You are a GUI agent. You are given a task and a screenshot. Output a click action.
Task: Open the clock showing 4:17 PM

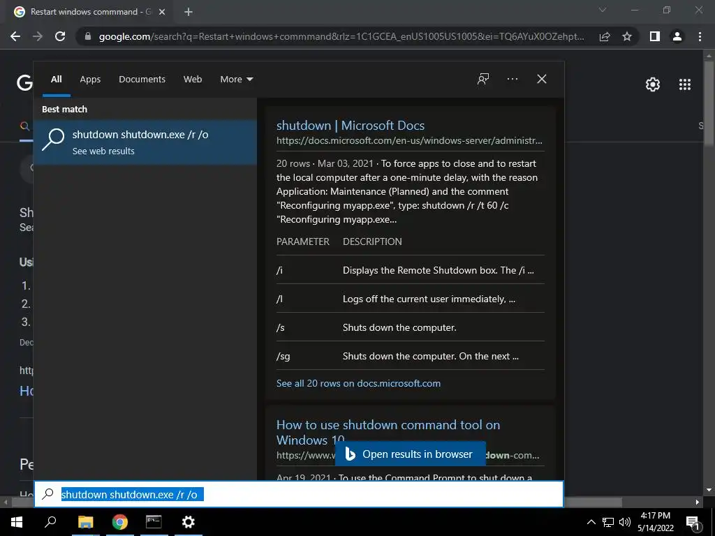coord(655,522)
